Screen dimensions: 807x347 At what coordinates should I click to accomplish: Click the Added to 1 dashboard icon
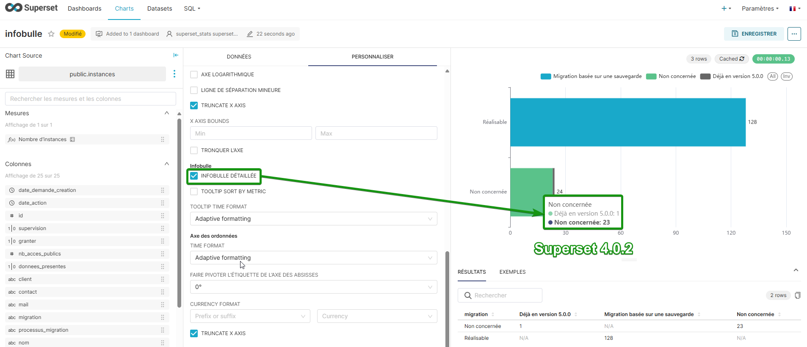pos(99,34)
